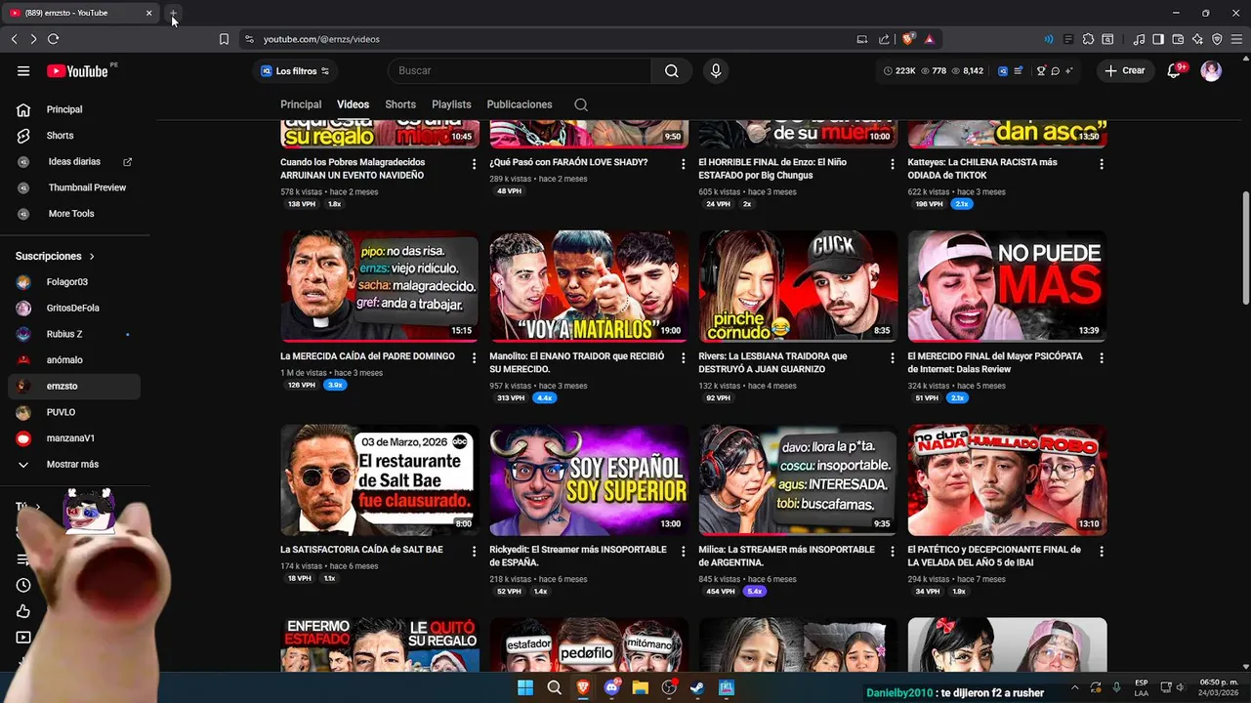This screenshot has height=703, width=1251.
Task: Open File Explorer from the taskbar
Action: pos(641,687)
